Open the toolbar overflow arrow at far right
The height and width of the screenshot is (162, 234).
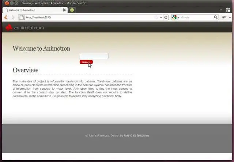(230, 18)
